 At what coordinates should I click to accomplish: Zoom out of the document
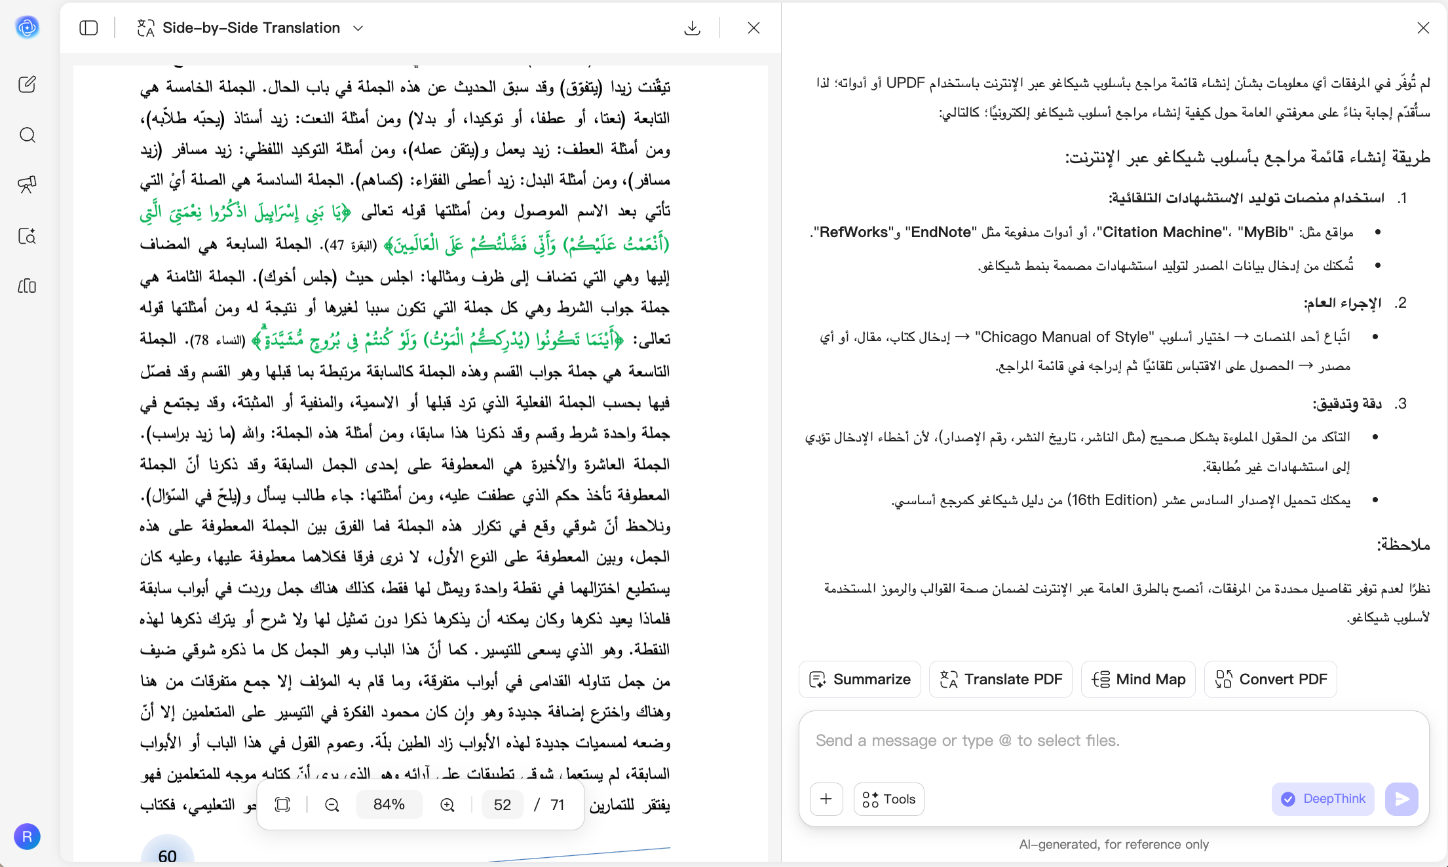(x=332, y=805)
